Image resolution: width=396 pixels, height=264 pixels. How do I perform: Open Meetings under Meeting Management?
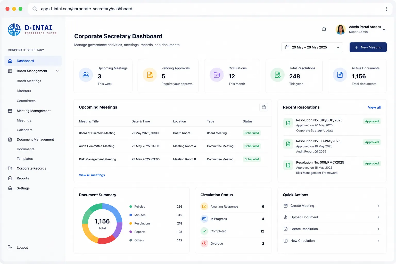point(24,120)
